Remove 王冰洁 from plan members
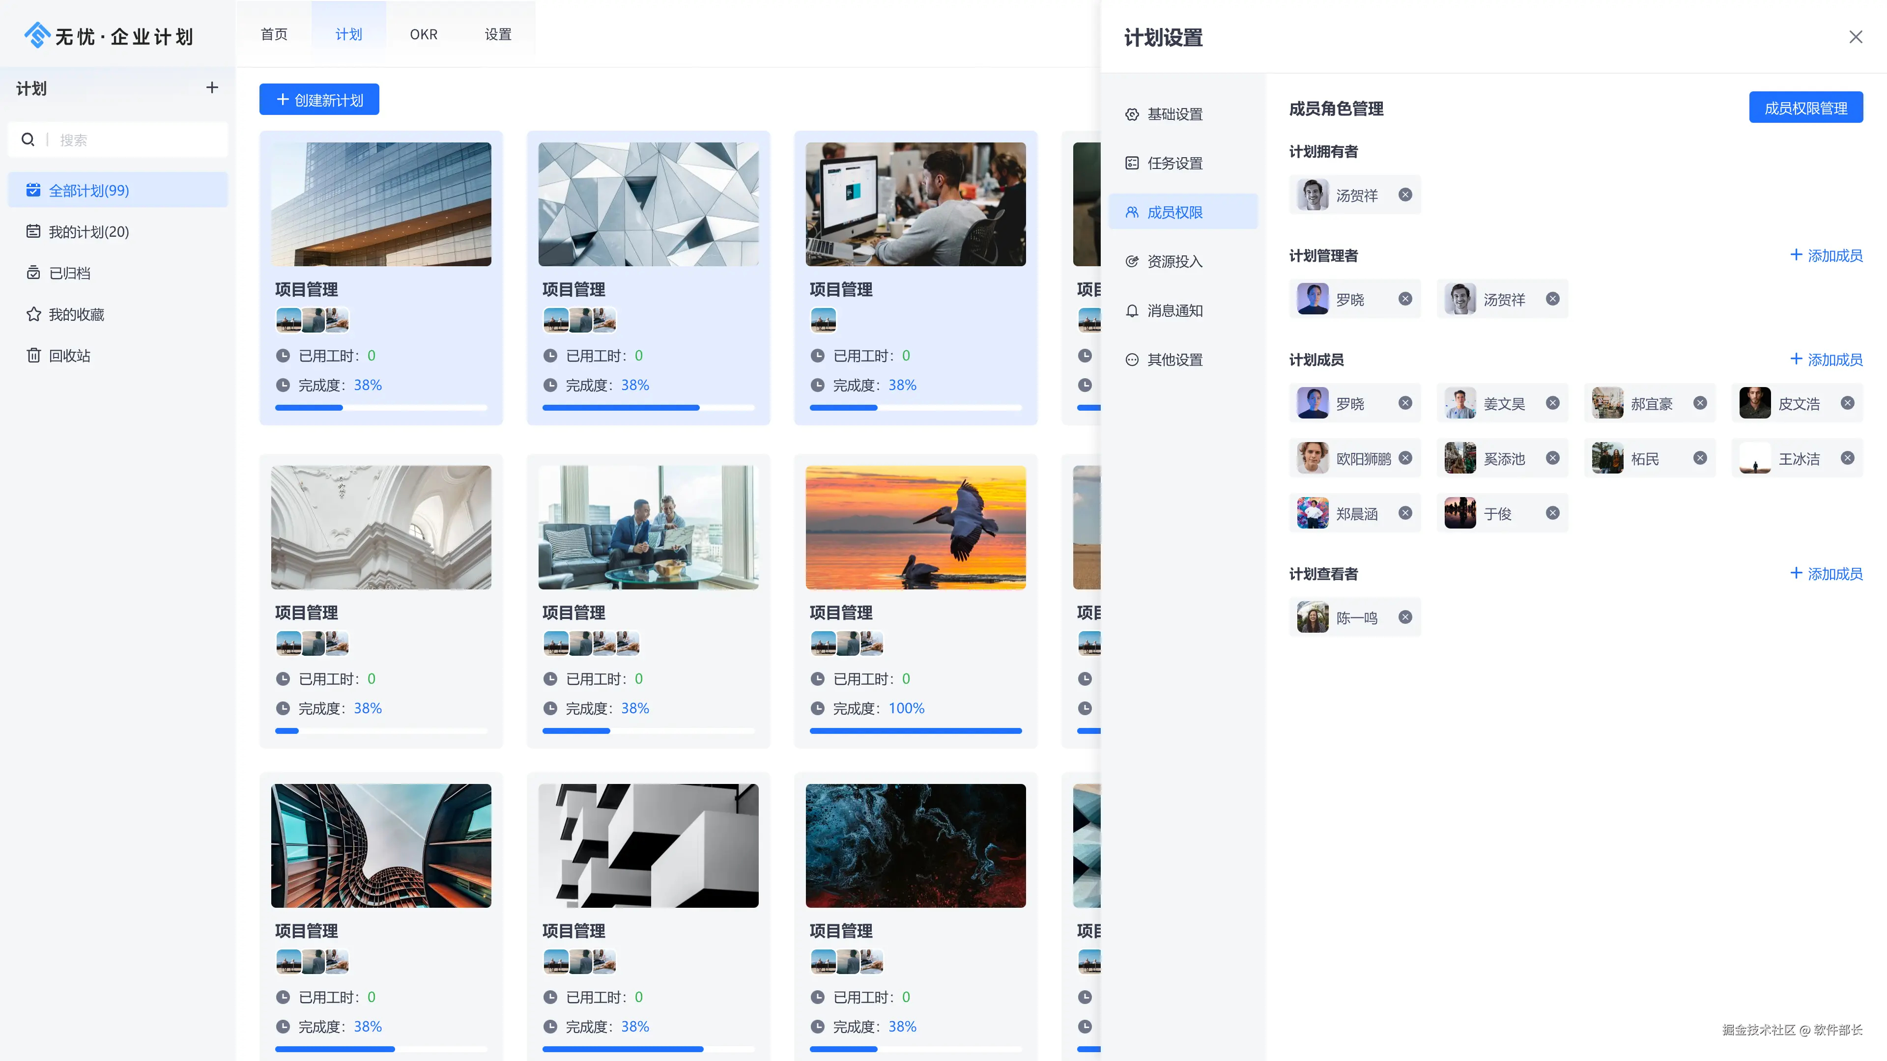The width and height of the screenshot is (1887, 1061). pyautogui.click(x=1848, y=458)
